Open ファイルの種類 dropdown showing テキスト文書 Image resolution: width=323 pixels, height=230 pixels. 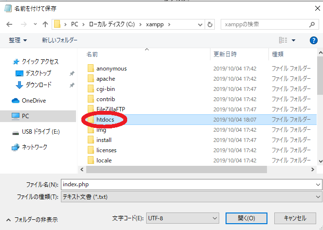click(x=191, y=197)
